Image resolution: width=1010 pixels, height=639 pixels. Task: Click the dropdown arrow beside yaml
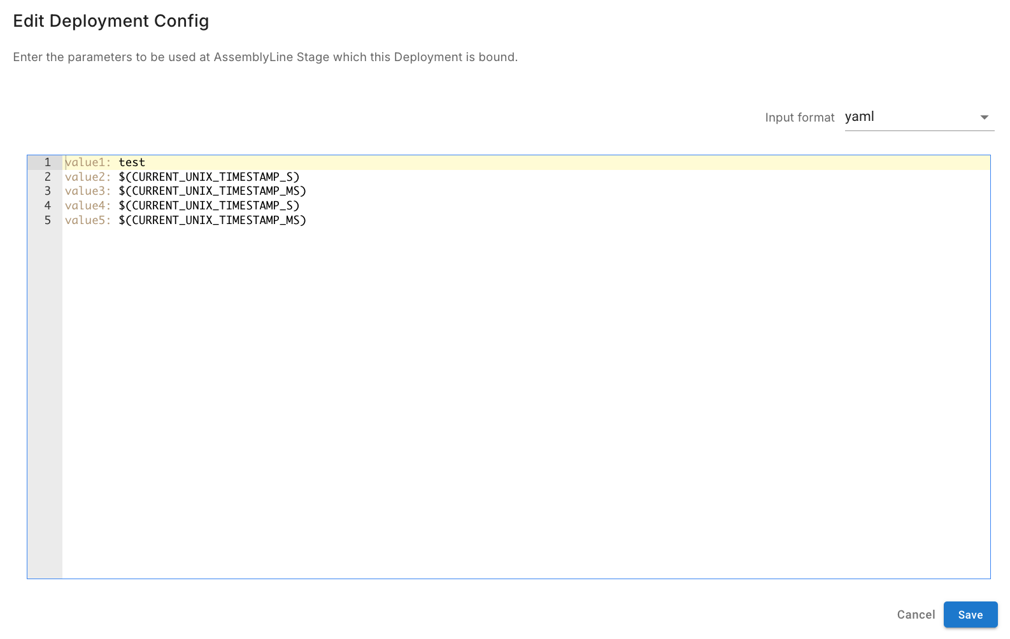pyautogui.click(x=984, y=117)
